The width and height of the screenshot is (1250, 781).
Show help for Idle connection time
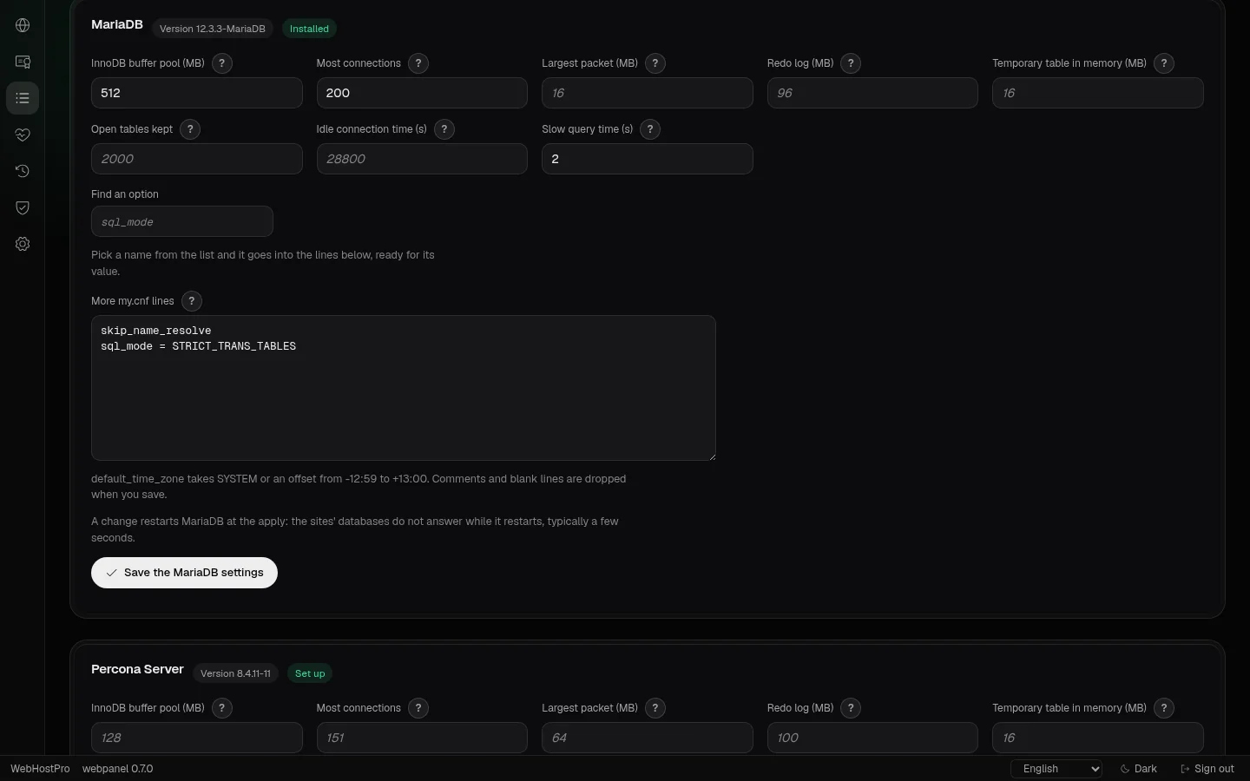444,129
